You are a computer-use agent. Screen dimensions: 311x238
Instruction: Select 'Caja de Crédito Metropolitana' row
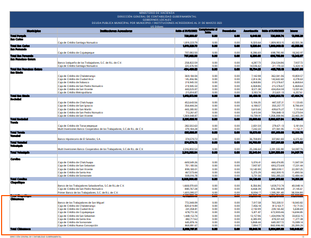(75, 92)
